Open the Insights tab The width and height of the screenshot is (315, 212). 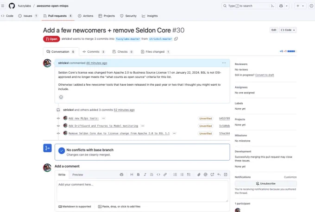(150, 16)
